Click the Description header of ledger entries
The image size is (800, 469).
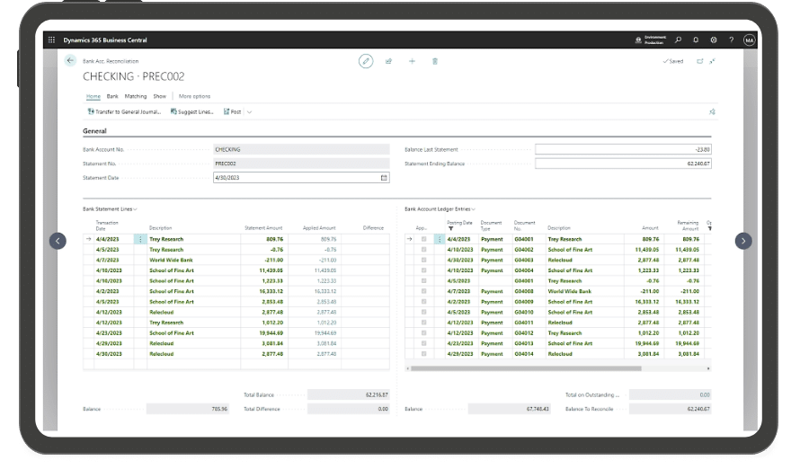pos(559,228)
